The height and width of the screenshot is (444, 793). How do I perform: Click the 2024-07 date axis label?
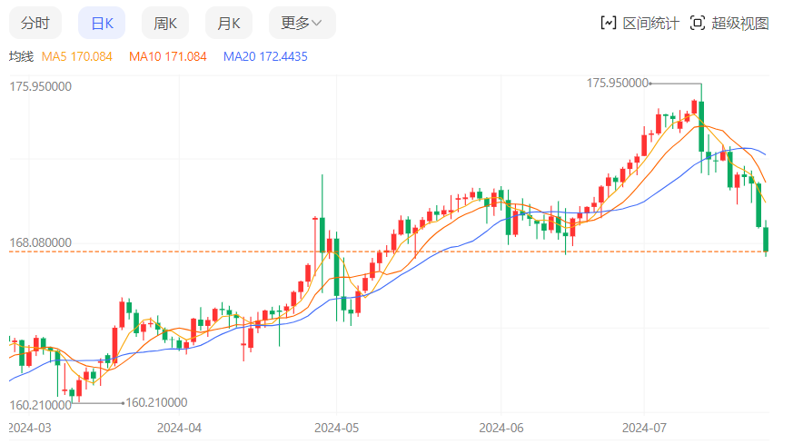click(x=644, y=426)
